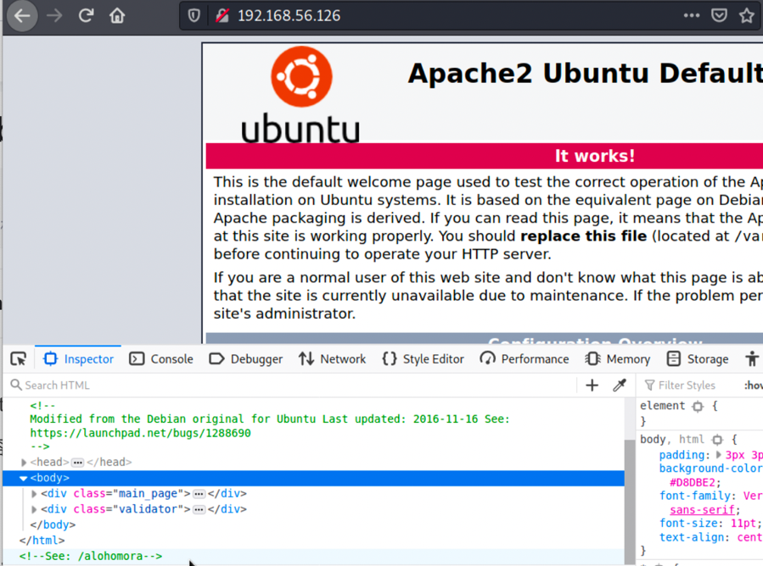Screen dimensions: 763x566
Task: Expand the main_page div node
Action: pyautogui.click(x=34, y=494)
